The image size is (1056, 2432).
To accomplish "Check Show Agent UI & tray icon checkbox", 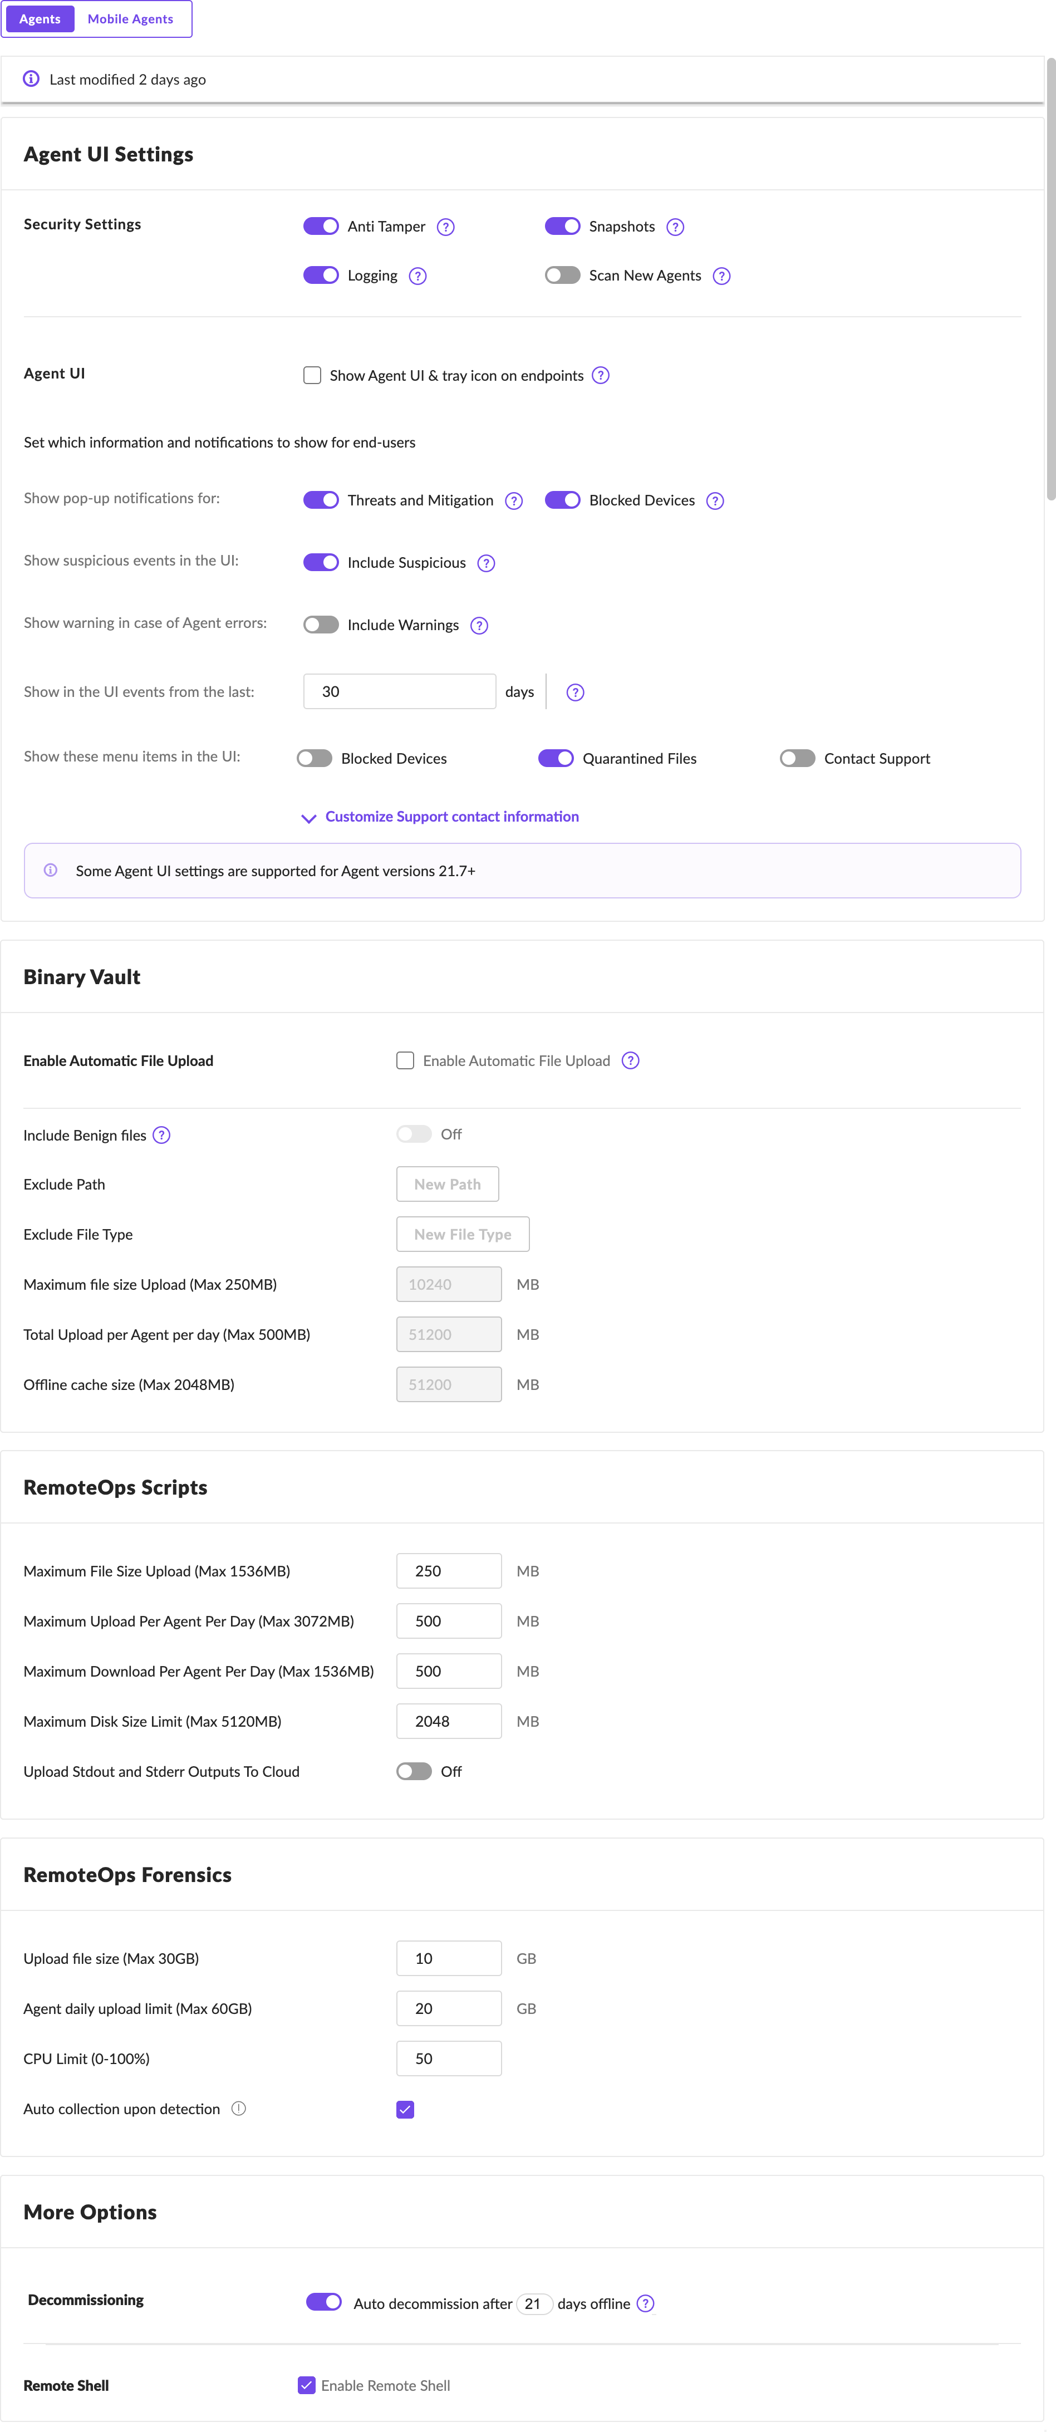I will (x=313, y=375).
